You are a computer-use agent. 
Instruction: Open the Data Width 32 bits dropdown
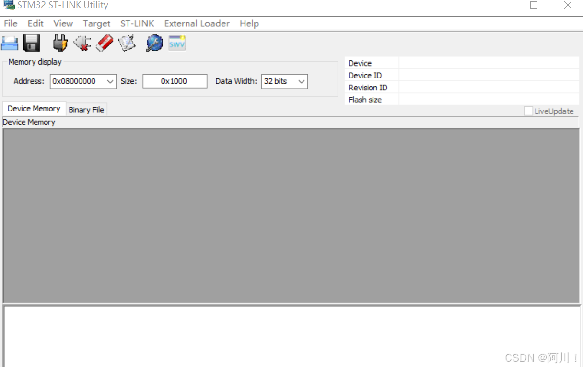point(285,81)
